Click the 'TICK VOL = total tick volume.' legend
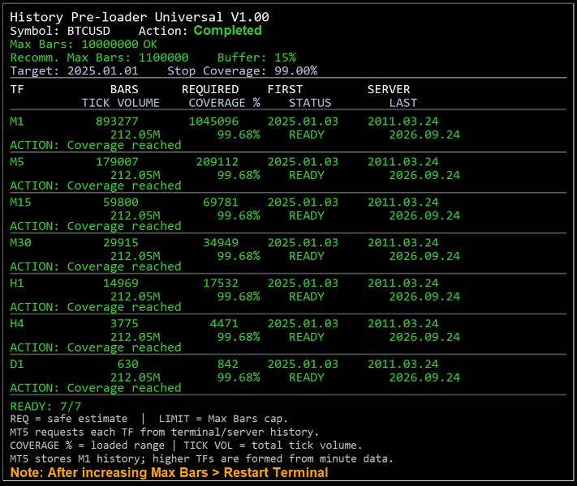The height and width of the screenshot is (486, 577). [273, 446]
